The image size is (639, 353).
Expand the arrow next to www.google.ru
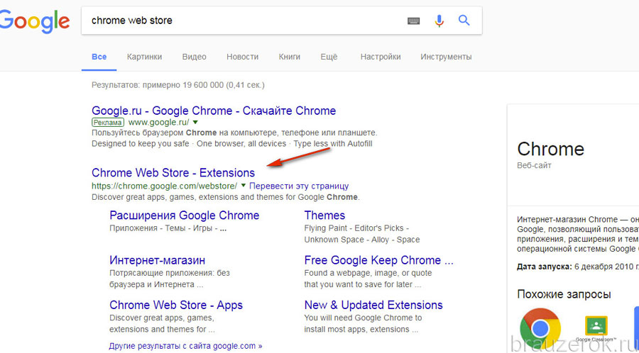pyautogui.click(x=196, y=122)
